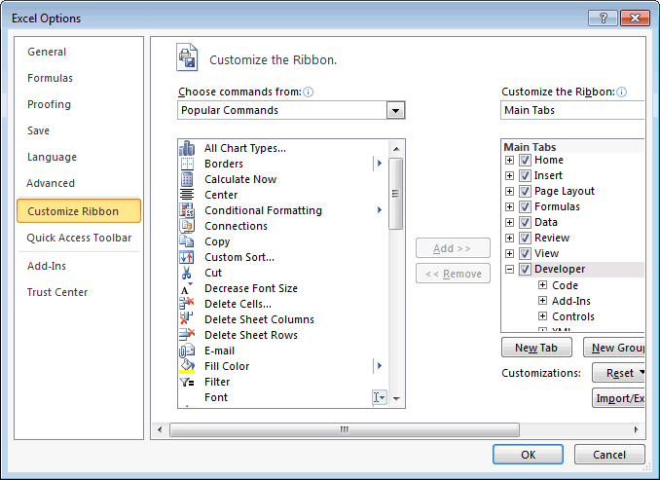Expand the Insert tab tree node
The height and width of the screenshot is (480, 660).
coord(509,175)
